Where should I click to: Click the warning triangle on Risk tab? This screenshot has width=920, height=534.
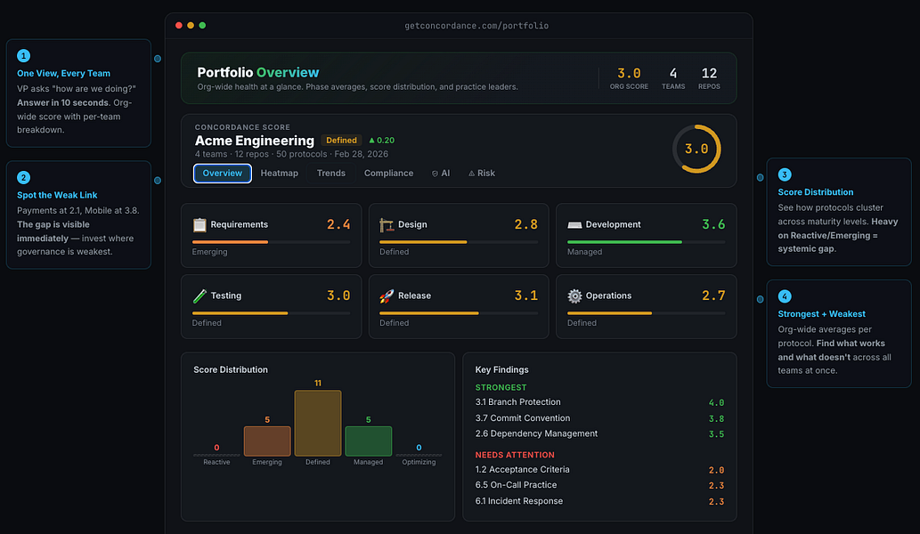471,174
